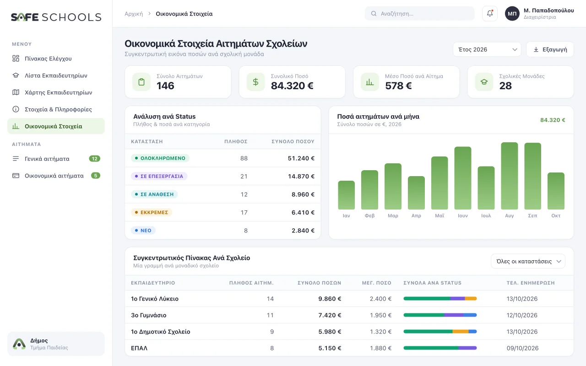The image size is (586, 366).
Task: Click the ΣΕ ΑΝΑΘΕΣΗ status badge
Action: tap(154, 194)
